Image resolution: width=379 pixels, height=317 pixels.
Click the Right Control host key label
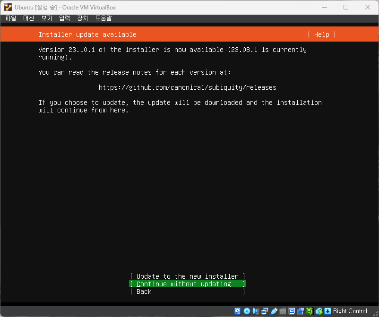tap(350, 311)
